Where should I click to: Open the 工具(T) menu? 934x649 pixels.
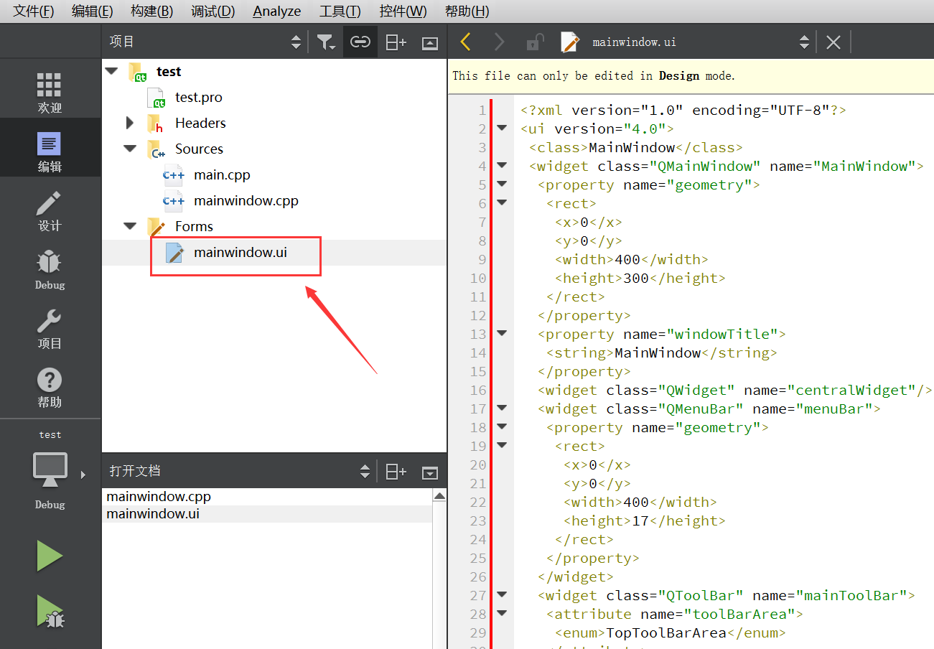coord(340,11)
